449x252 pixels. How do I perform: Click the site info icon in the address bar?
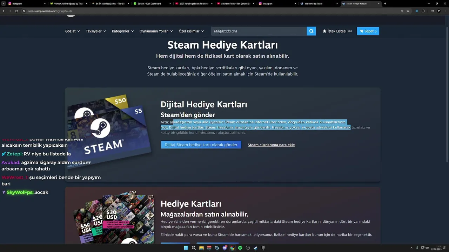24,11
